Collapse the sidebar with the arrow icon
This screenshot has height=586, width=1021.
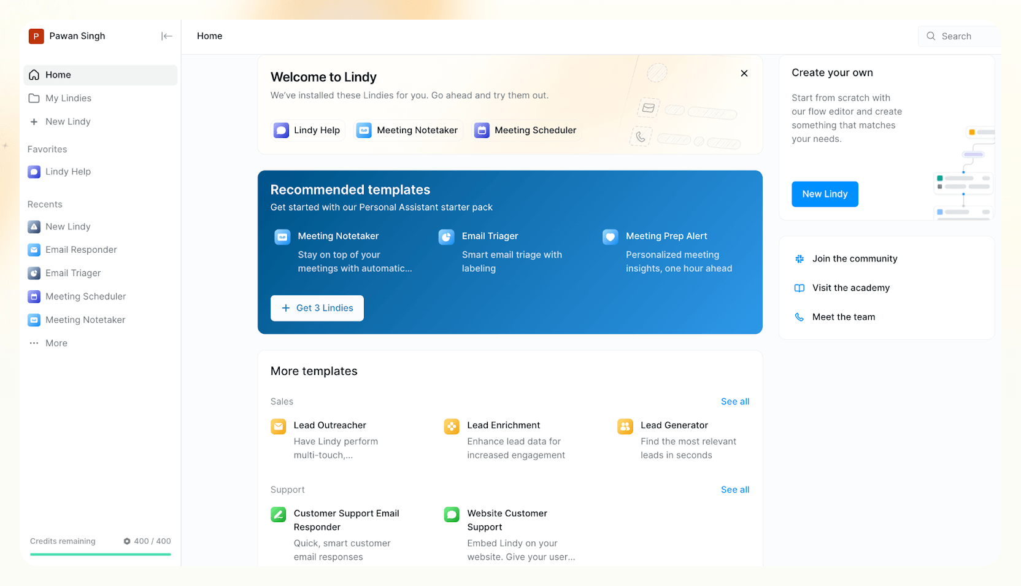tap(166, 36)
